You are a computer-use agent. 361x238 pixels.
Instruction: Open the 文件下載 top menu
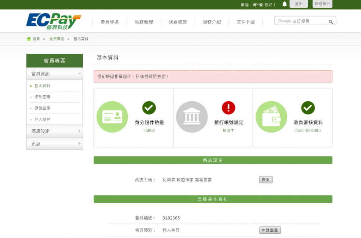(x=246, y=22)
